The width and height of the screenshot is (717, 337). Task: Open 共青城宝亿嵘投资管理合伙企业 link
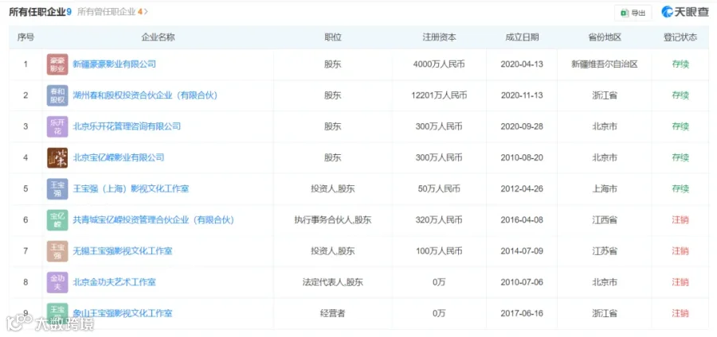tap(153, 220)
